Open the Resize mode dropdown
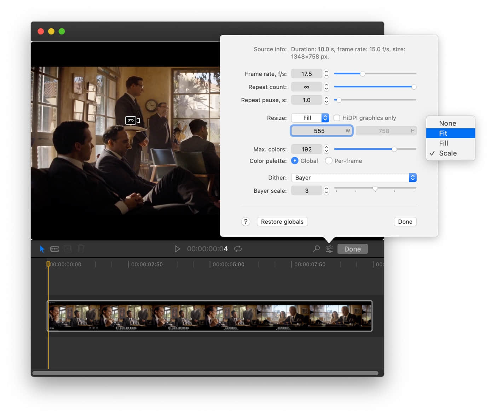 (310, 118)
